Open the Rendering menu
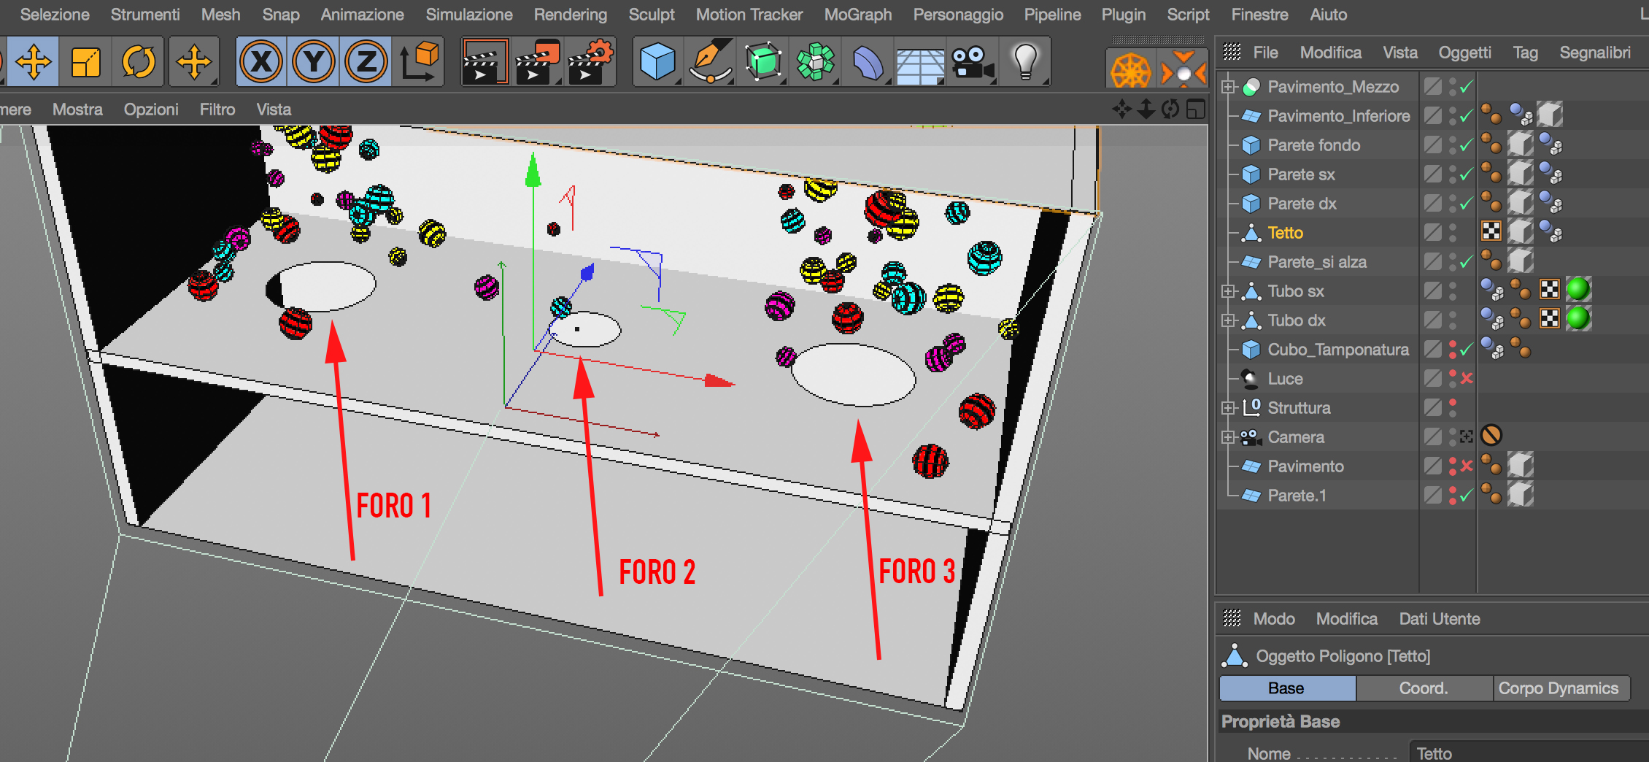The image size is (1649, 762). [x=571, y=15]
